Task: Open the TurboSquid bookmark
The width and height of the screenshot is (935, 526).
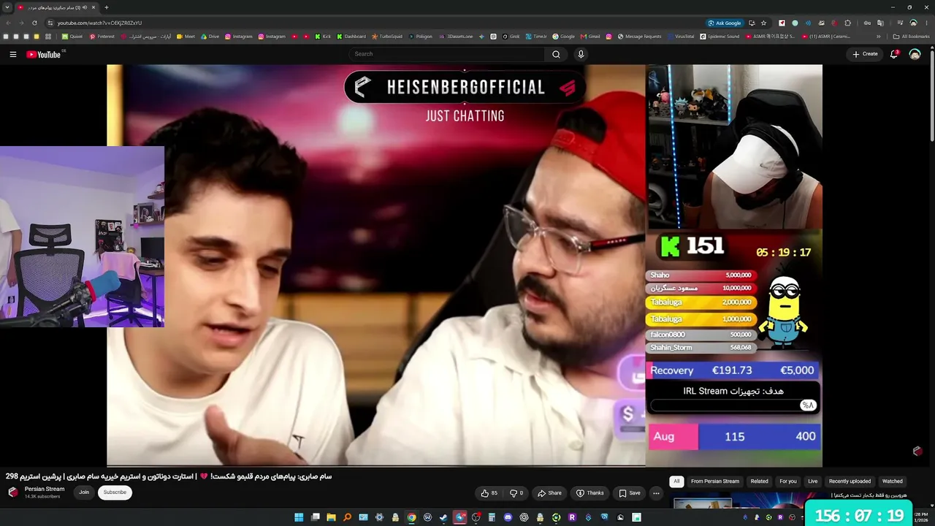Action: click(387, 37)
